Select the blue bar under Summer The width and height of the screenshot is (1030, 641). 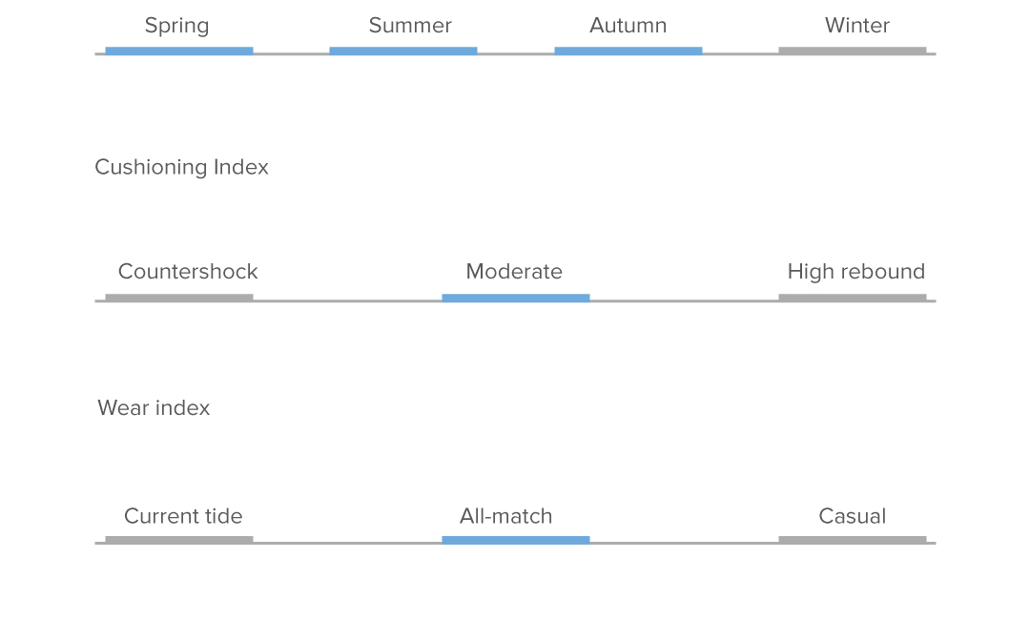point(403,51)
